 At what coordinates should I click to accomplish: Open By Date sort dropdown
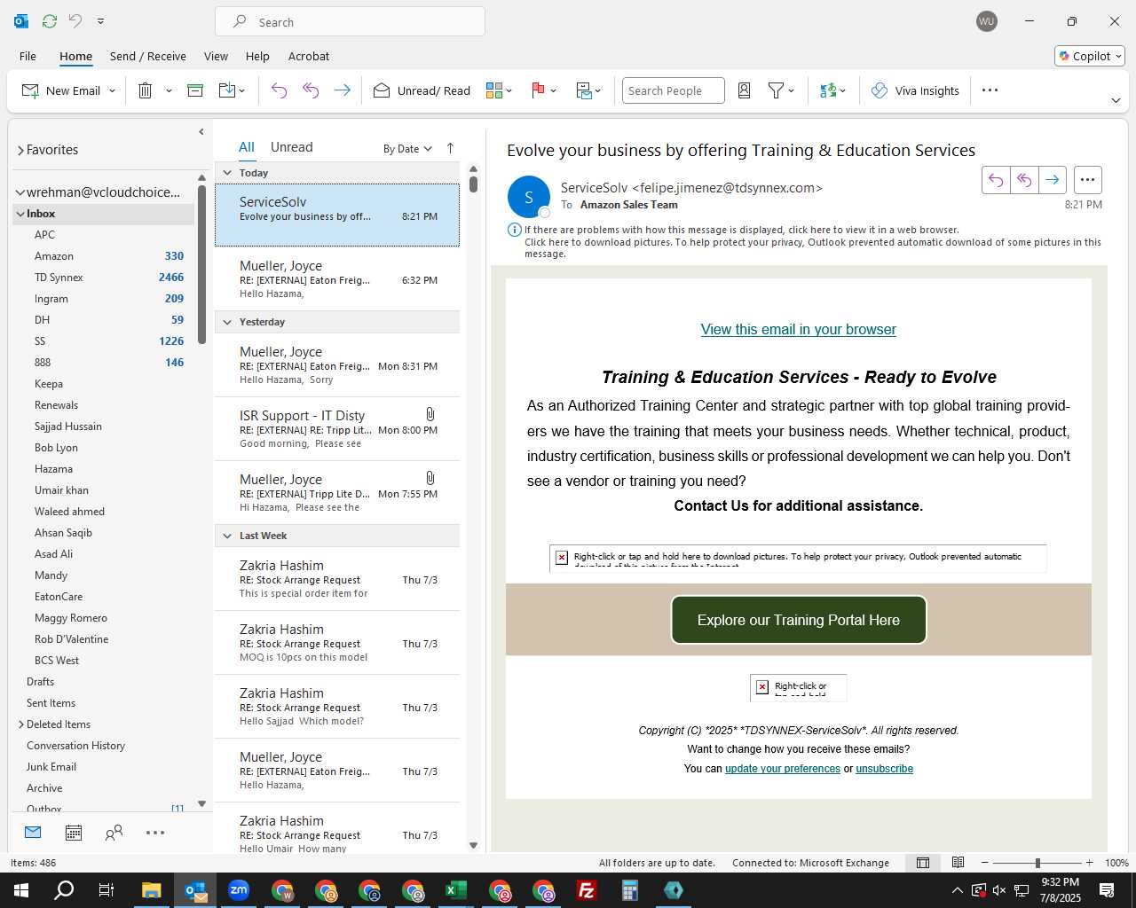click(x=407, y=149)
